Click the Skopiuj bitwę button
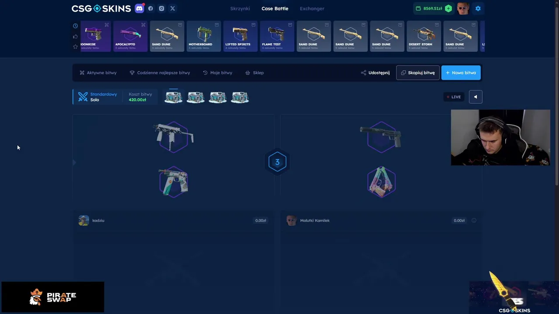559x314 pixels. point(418,73)
